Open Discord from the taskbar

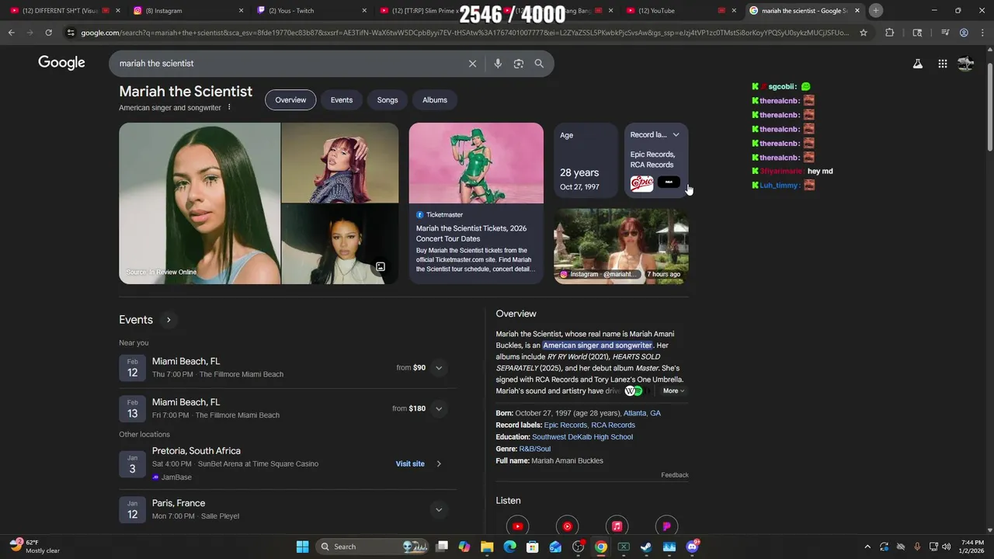point(692,547)
